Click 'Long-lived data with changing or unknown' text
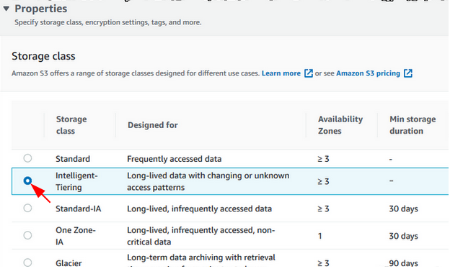The height and width of the screenshot is (274, 450). 208,175
